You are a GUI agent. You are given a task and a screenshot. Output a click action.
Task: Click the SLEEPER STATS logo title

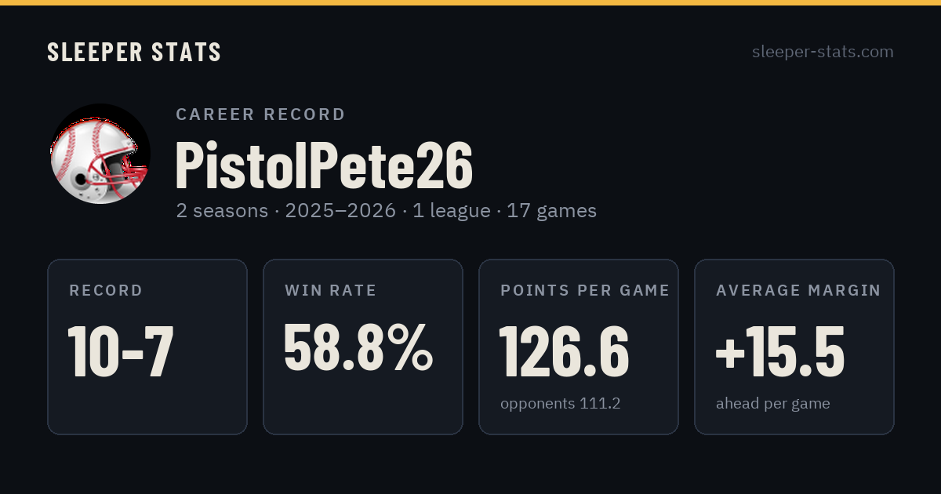(x=134, y=53)
